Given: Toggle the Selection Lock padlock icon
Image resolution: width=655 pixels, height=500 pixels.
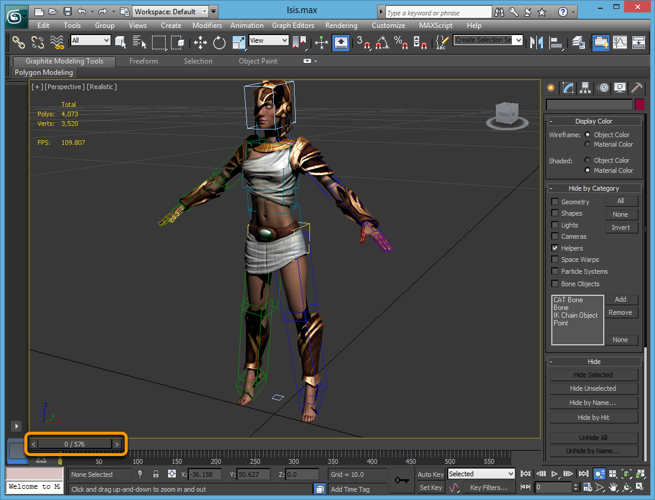Looking at the screenshot, I should (x=156, y=474).
